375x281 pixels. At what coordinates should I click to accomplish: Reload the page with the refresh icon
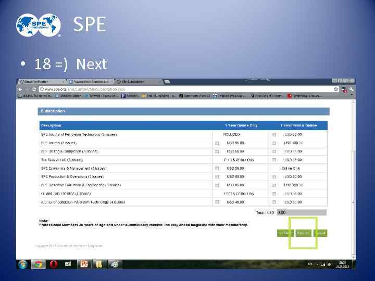[34, 90]
